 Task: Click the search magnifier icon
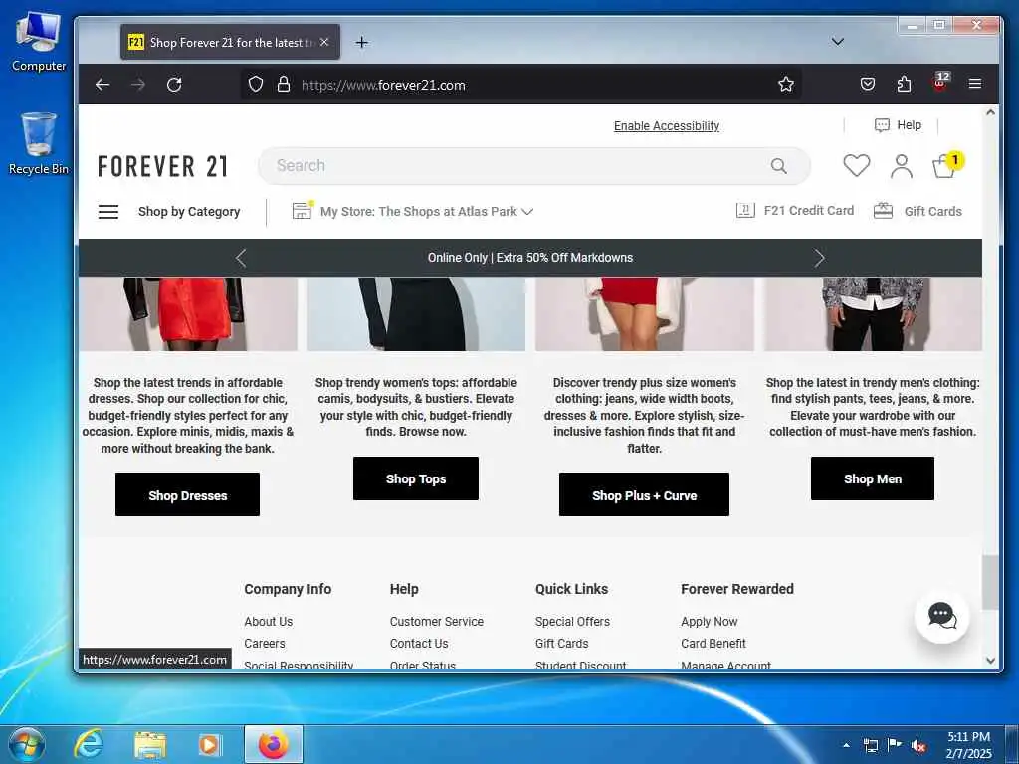click(x=778, y=166)
